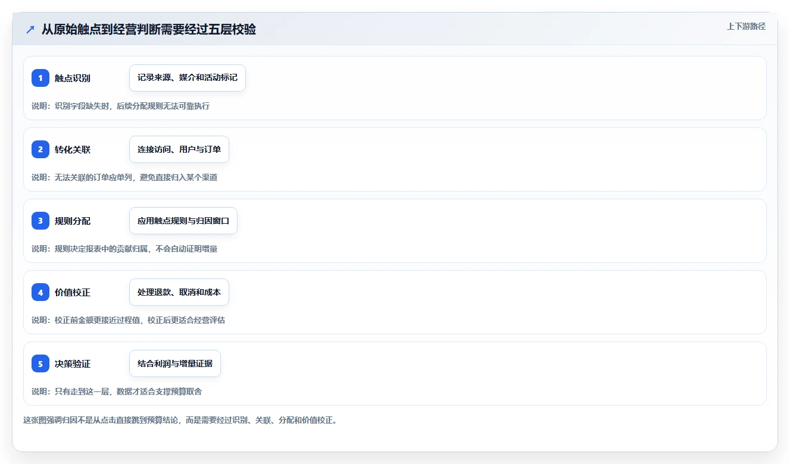
Task: Select the 价值校正 step label
Action: pos(73,292)
